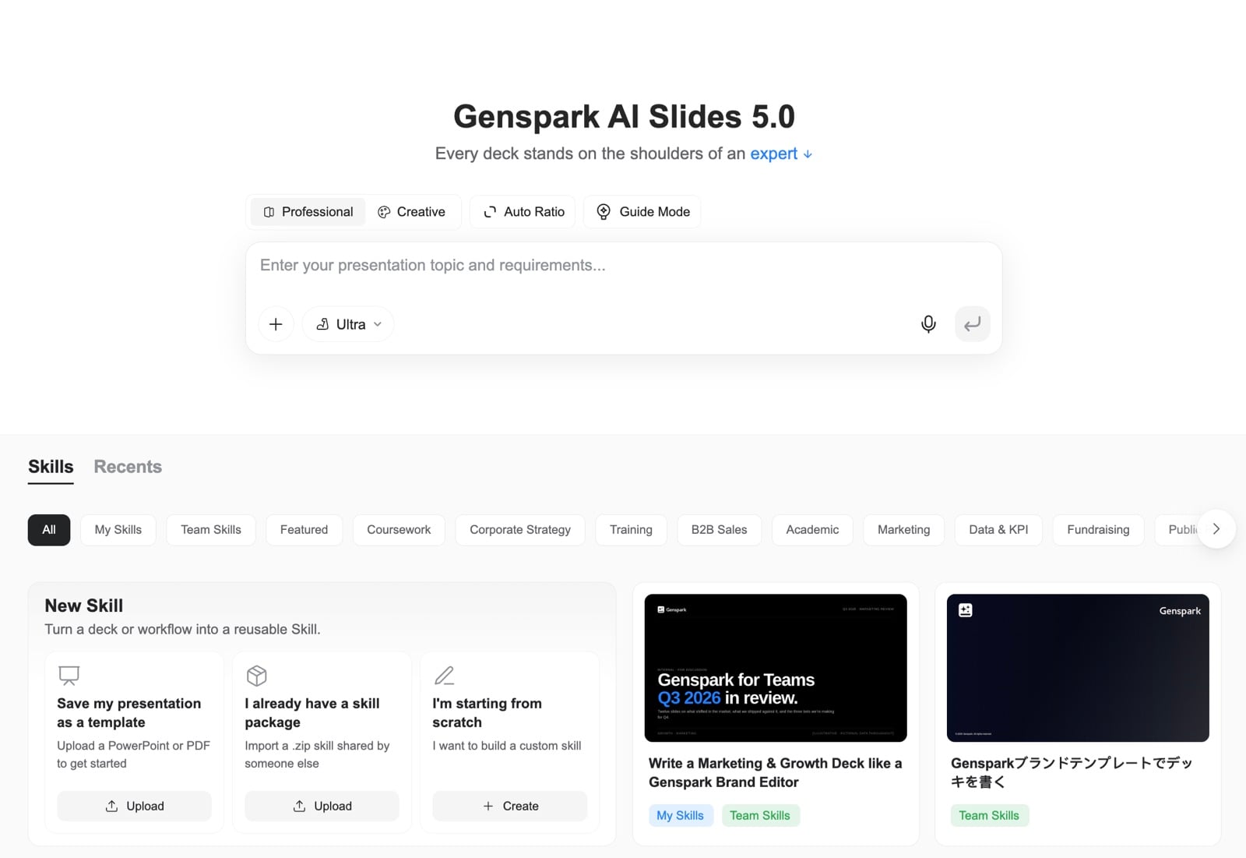Image resolution: width=1246 pixels, height=858 pixels.
Task: Click Create under I'm starting from scratch
Action: (510, 806)
